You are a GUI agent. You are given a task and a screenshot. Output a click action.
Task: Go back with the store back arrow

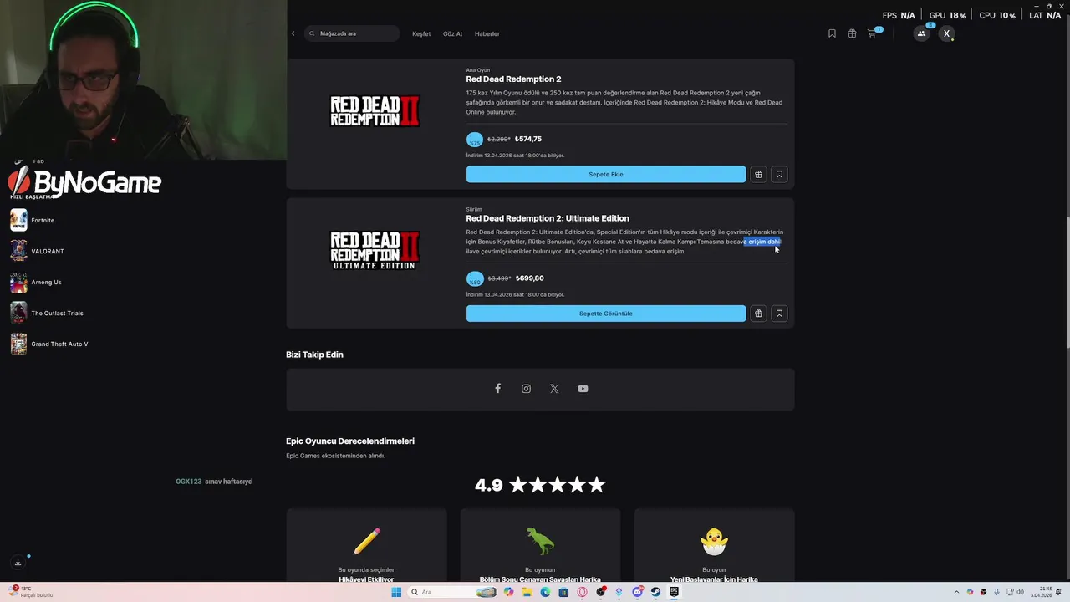coord(293,33)
